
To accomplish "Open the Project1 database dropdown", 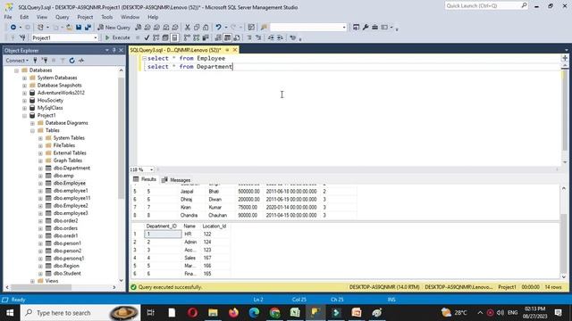I will click(x=96, y=37).
